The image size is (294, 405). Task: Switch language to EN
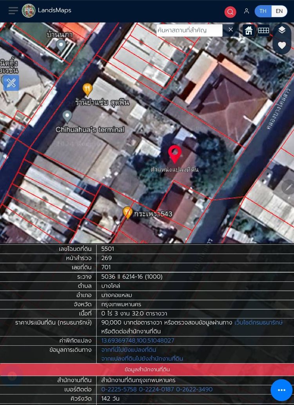[x=279, y=11]
